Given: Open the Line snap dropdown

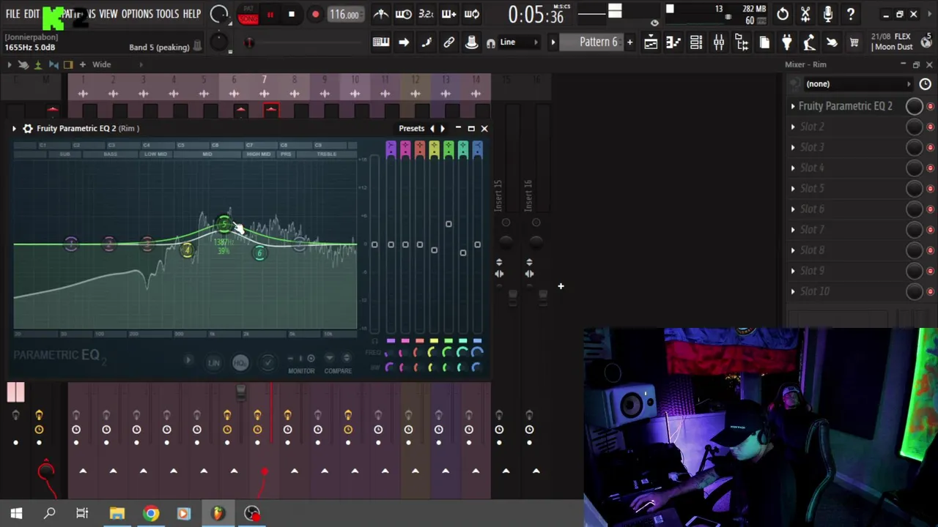Looking at the screenshot, I should pos(518,42).
